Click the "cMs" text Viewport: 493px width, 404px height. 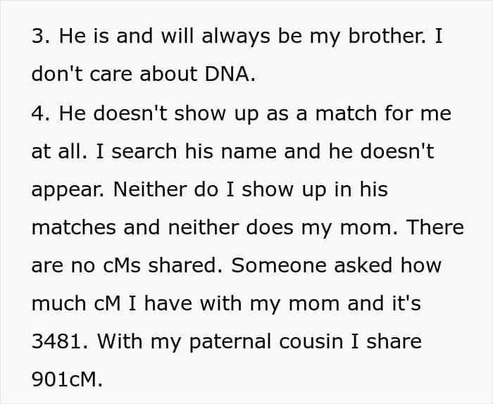(122, 265)
